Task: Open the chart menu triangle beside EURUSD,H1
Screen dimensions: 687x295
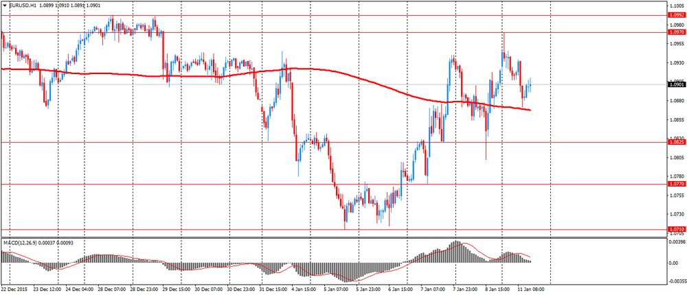Action: [x=4, y=4]
